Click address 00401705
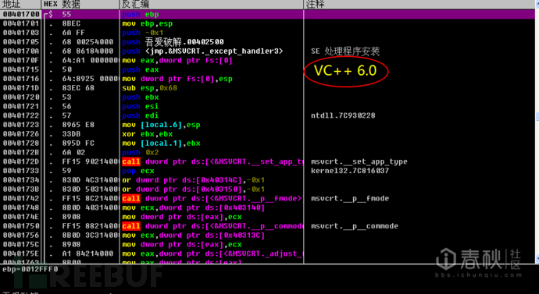Screen dimensions: 539x294 tap(21, 42)
